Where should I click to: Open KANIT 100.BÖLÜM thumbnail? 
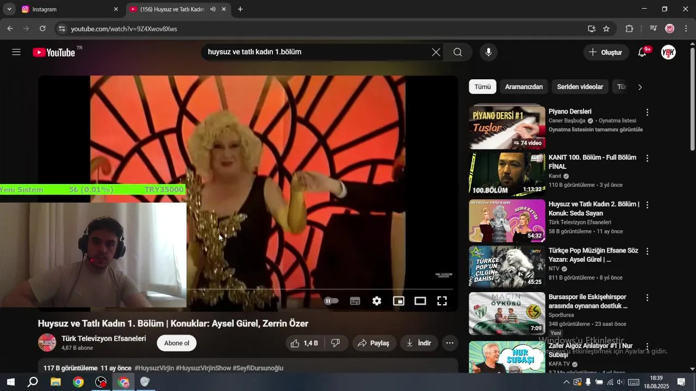click(507, 174)
